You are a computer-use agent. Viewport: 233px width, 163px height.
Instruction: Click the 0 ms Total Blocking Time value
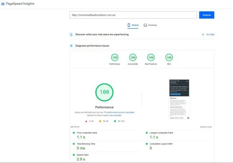point(81,148)
